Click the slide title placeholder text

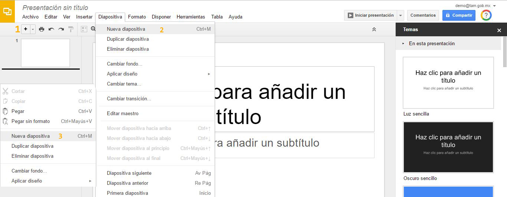[280, 104]
